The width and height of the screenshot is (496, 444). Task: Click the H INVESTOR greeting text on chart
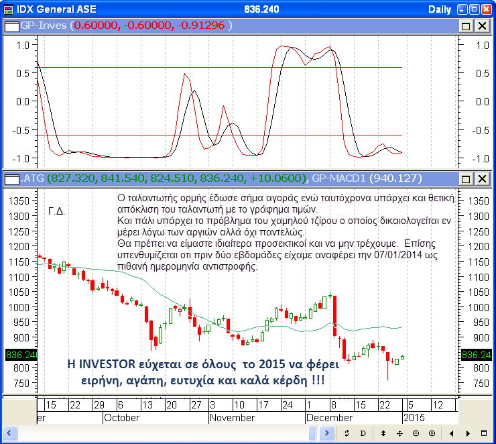(x=203, y=372)
